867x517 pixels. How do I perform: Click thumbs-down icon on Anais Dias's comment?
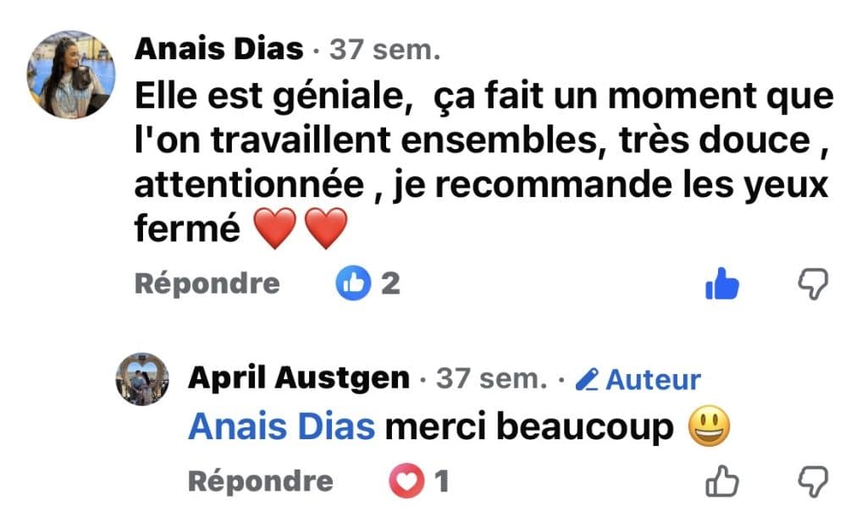(x=814, y=285)
